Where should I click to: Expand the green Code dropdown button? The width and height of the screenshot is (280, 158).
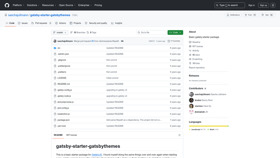175,32
